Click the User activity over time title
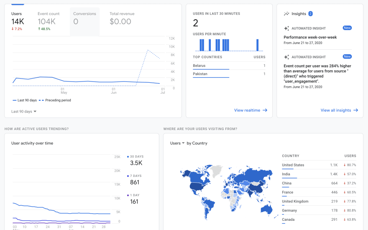This screenshot has width=368, height=230. (32, 143)
